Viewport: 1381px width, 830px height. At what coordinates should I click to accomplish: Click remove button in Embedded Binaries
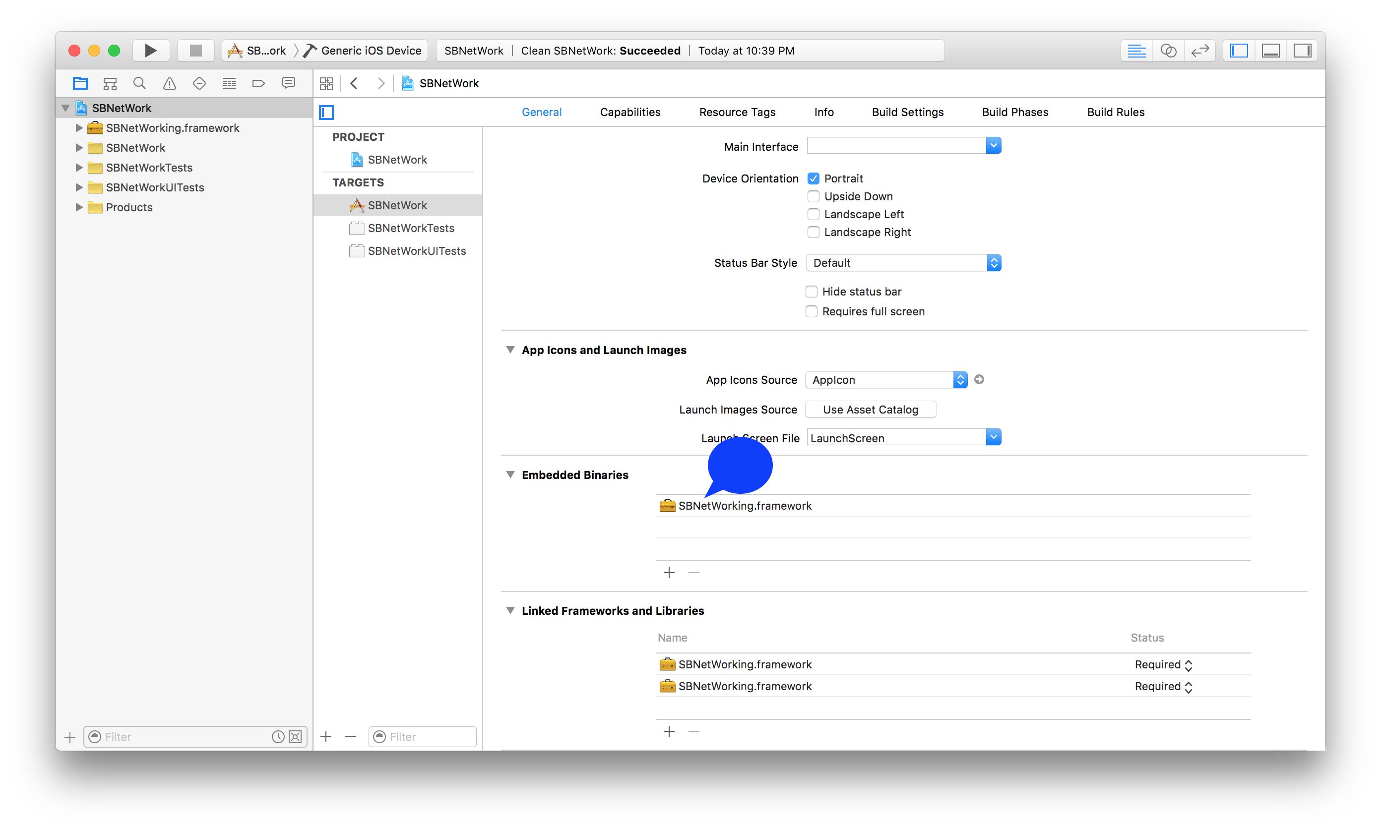[693, 572]
